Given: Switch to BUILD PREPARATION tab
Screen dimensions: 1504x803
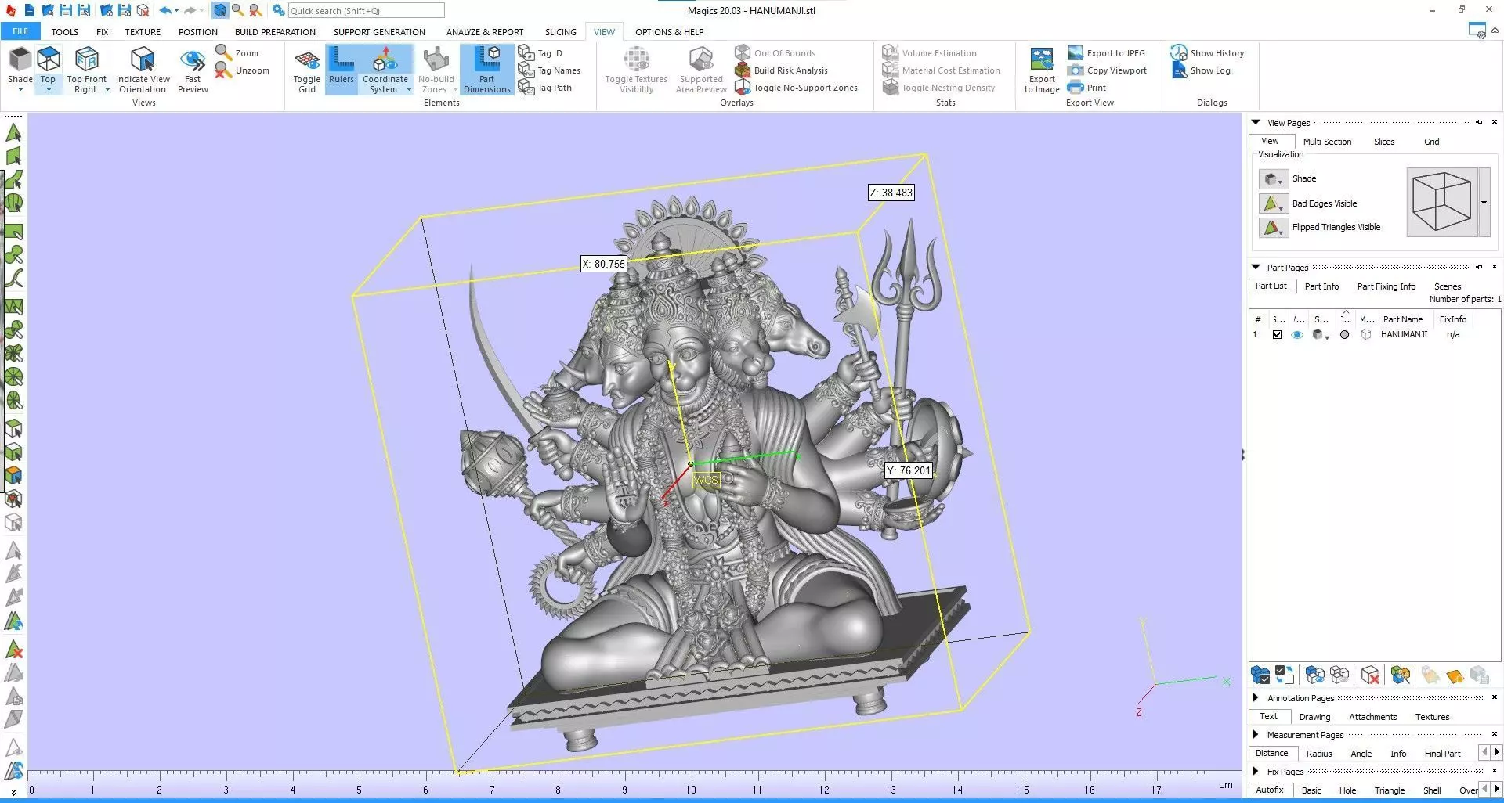Looking at the screenshot, I should click(x=275, y=32).
